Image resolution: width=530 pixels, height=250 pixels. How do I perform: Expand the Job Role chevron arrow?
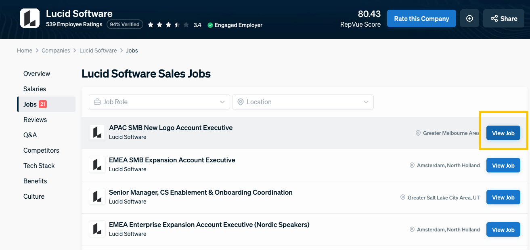222,102
